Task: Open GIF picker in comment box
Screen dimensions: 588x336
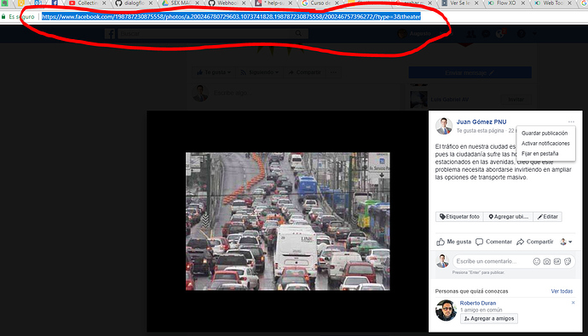Action: (557, 261)
